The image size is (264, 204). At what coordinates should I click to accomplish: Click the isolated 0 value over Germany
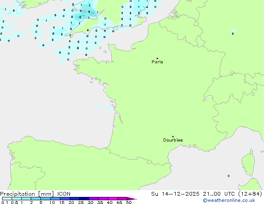click(x=233, y=33)
